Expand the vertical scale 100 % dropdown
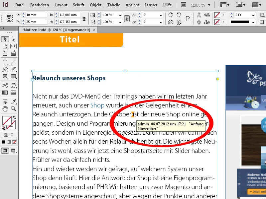Viewport: 266px width, 199px height. tap(120, 22)
